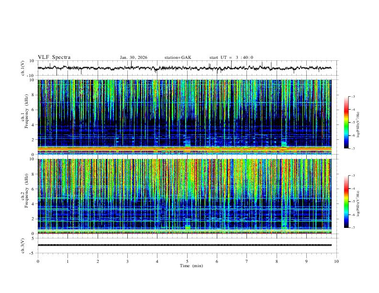The image size is (379, 293).
Task: Click the "4" kHz tick of ch.1
Action: 33,125
